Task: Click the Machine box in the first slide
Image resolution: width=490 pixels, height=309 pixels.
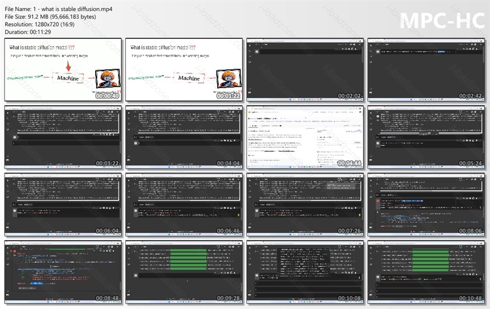Action: [68, 78]
